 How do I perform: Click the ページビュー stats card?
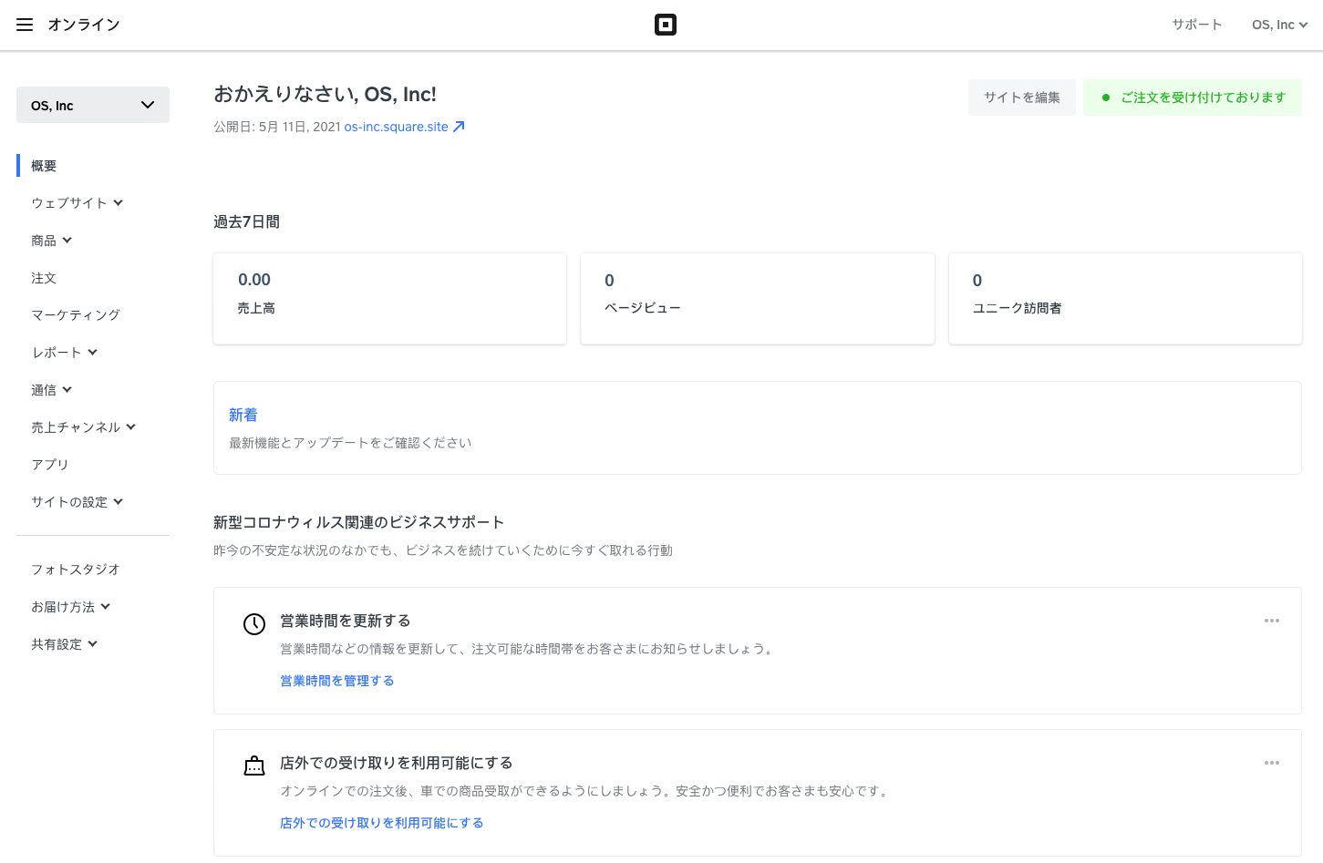tap(758, 299)
